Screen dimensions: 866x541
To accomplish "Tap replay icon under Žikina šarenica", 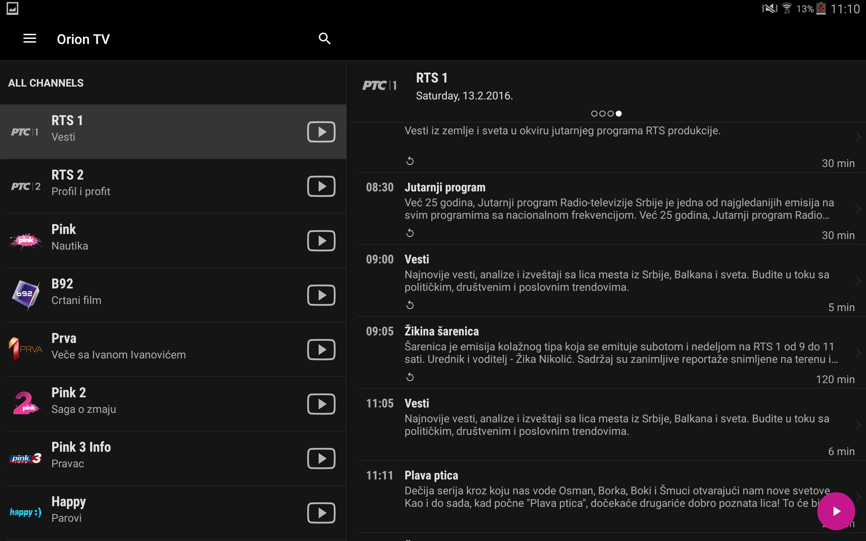I will pos(410,377).
